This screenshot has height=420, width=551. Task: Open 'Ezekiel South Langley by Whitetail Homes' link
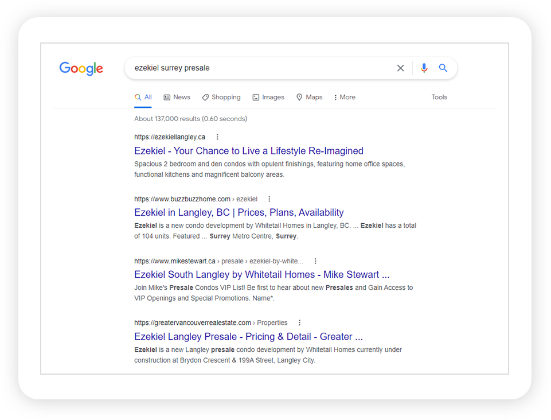coord(262,274)
